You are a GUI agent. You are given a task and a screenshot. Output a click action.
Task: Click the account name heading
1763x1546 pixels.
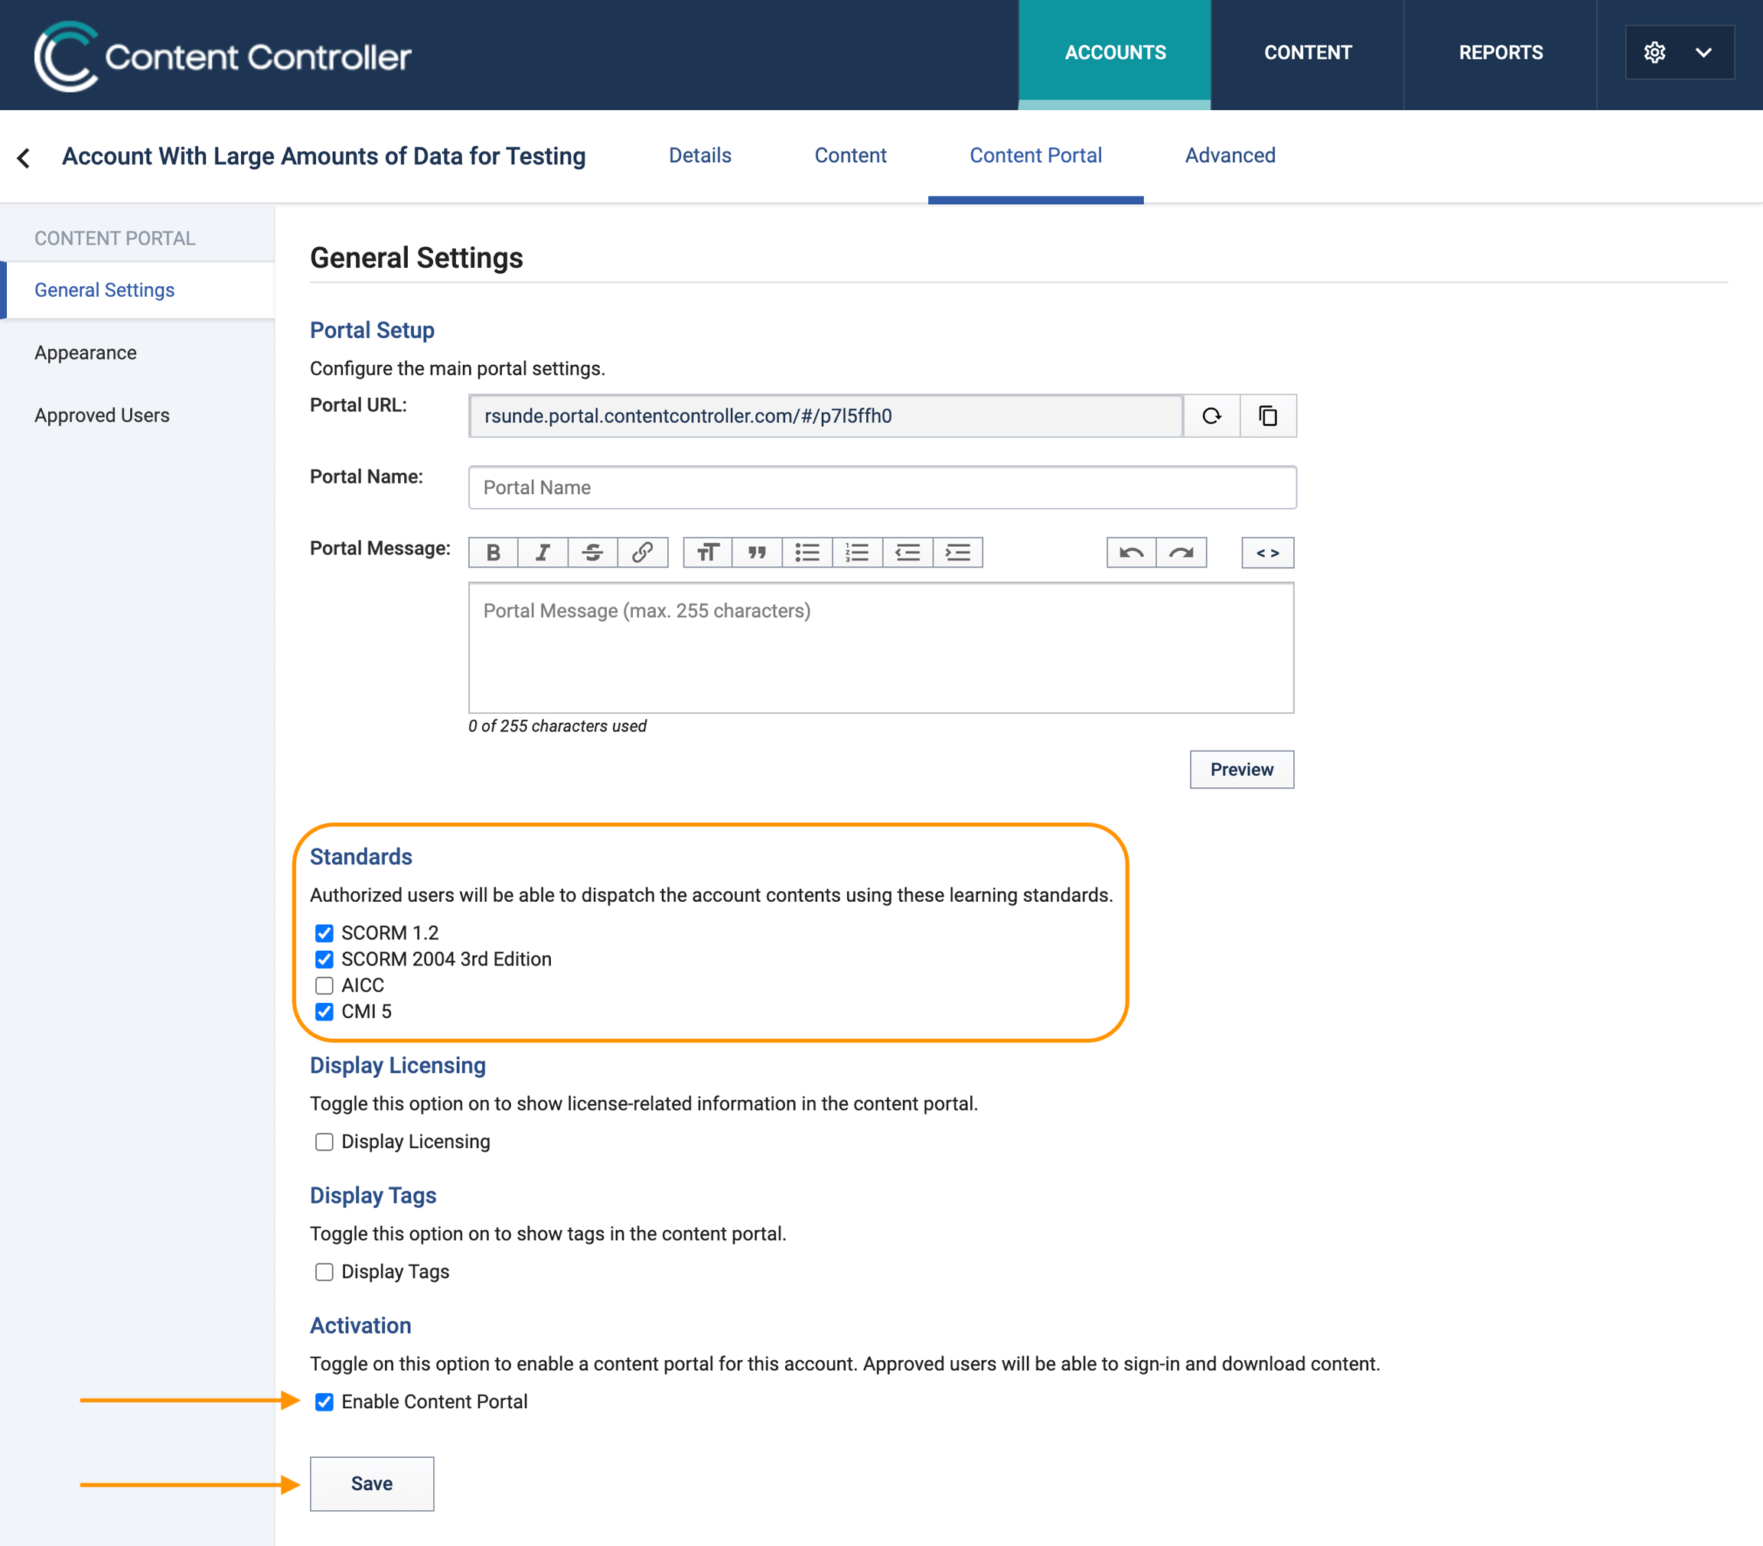pyautogui.click(x=324, y=156)
